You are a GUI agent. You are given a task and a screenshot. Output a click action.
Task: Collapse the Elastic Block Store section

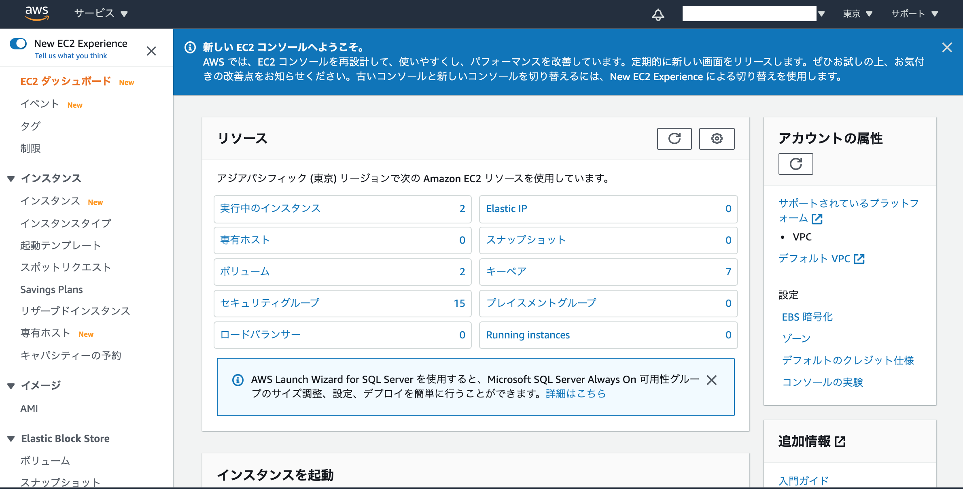point(11,438)
